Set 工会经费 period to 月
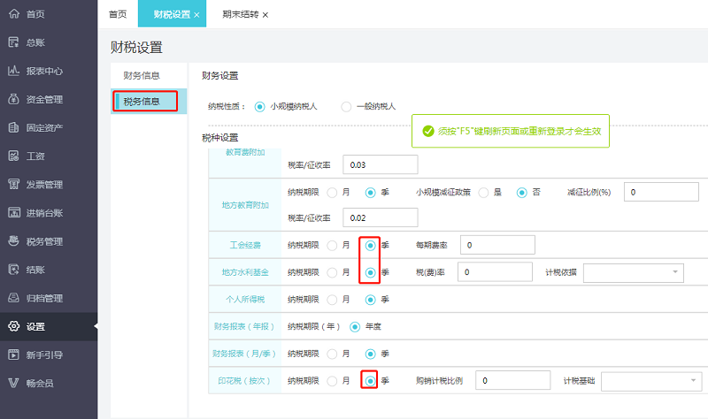 click(332, 246)
